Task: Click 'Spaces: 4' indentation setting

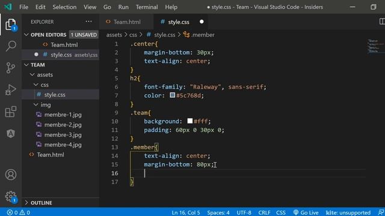Action: tap(218, 212)
